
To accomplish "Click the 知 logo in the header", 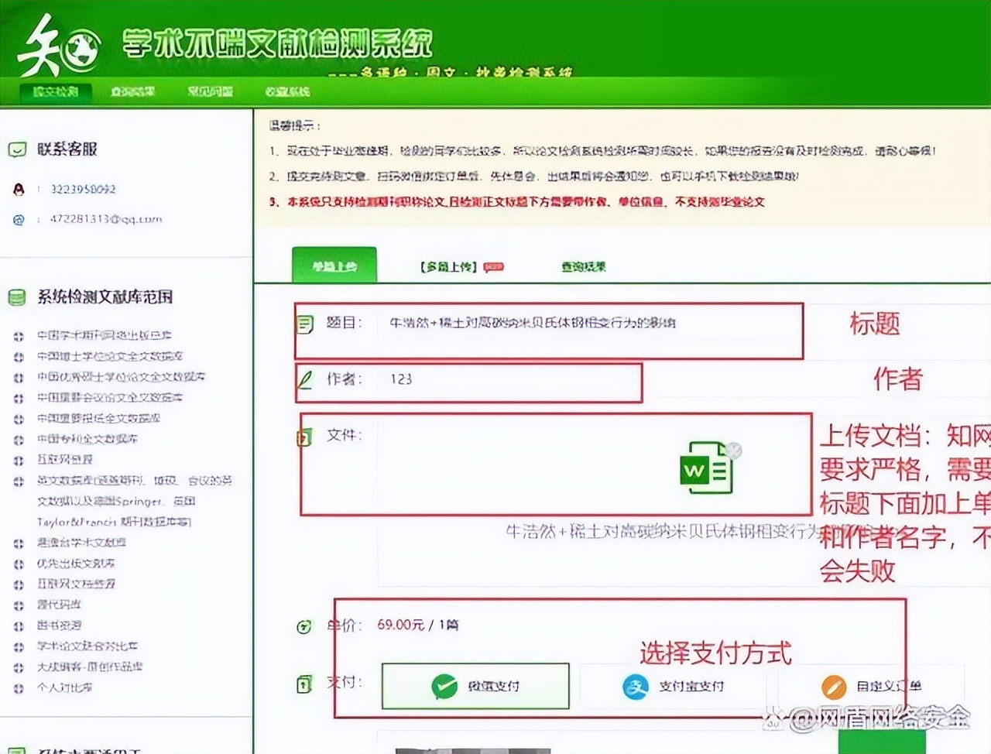I will [59, 46].
